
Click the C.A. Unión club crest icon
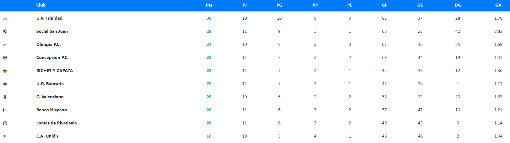tap(5, 136)
